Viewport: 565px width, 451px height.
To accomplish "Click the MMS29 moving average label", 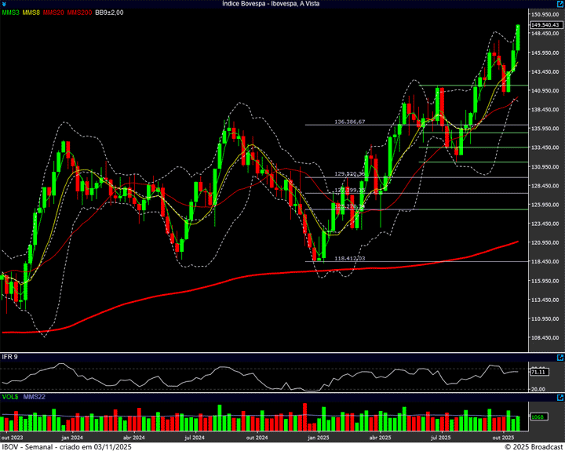I will (x=55, y=13).
